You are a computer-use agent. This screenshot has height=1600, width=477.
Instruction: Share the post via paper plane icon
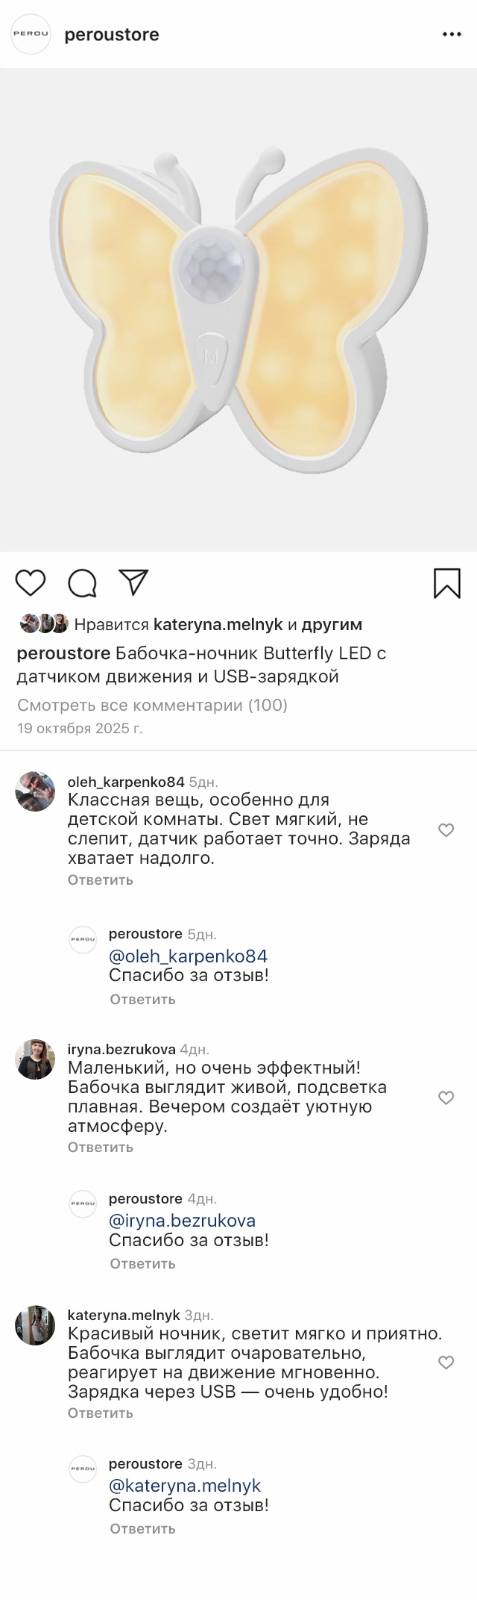134,582
